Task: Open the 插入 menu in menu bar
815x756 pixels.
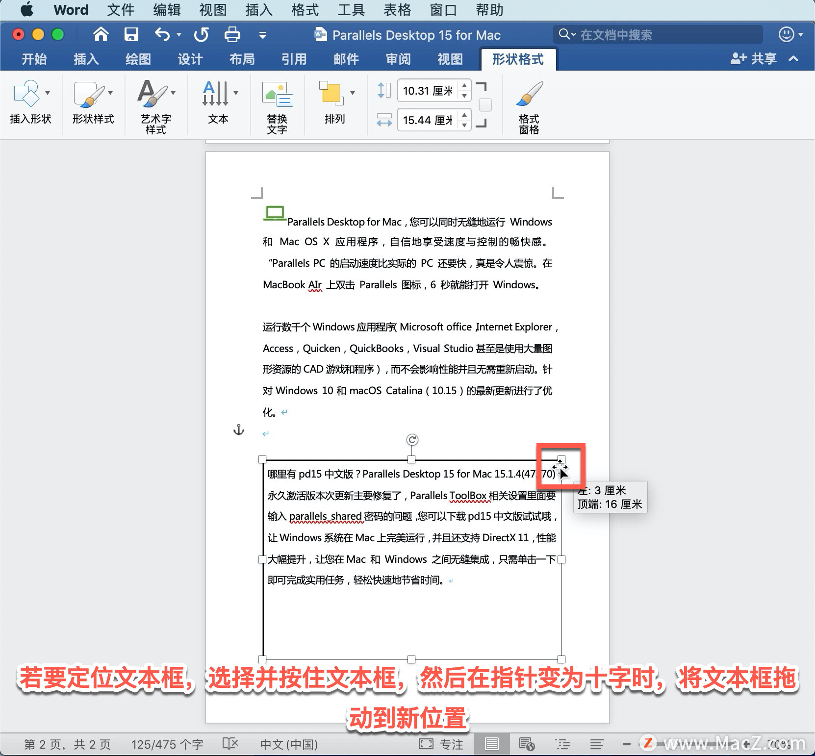Action: click(x=259, y=10)
